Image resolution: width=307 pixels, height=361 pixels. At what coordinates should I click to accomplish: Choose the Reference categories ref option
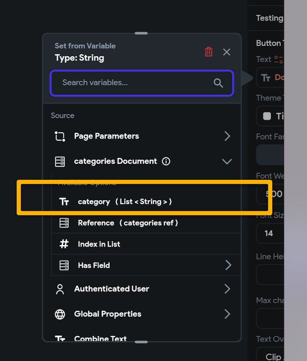127,223
